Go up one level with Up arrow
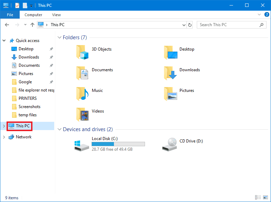The height and width of the screenshot is (202, 271). point(32,25)
